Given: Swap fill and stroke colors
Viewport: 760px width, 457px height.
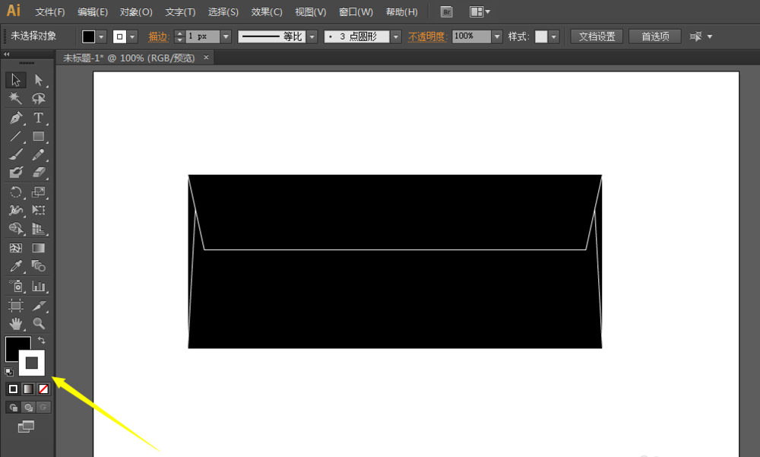Looking at the screenshot, I should pos(42,341).
